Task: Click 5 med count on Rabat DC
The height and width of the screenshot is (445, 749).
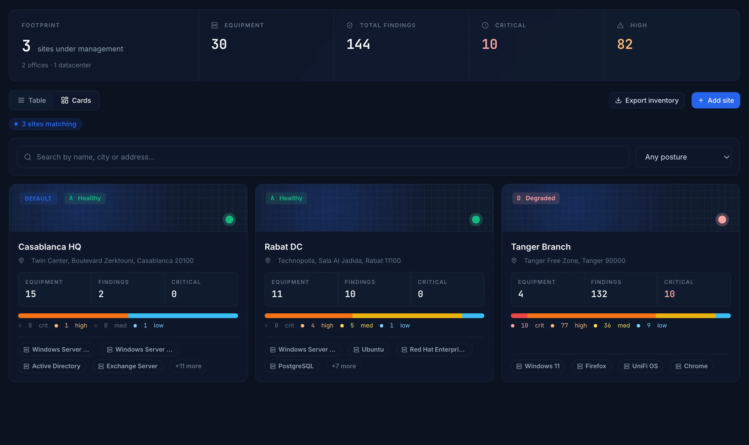Action: 352,326
